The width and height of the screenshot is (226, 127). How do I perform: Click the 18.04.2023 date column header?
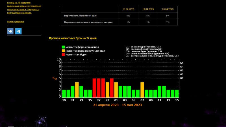(x=128, y=9)
